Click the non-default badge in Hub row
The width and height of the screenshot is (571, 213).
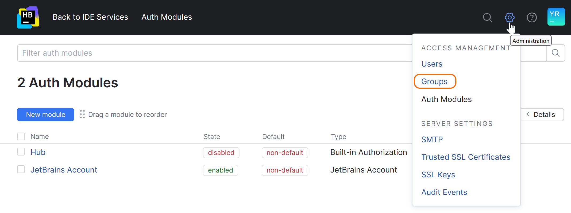tap(285, 153)
